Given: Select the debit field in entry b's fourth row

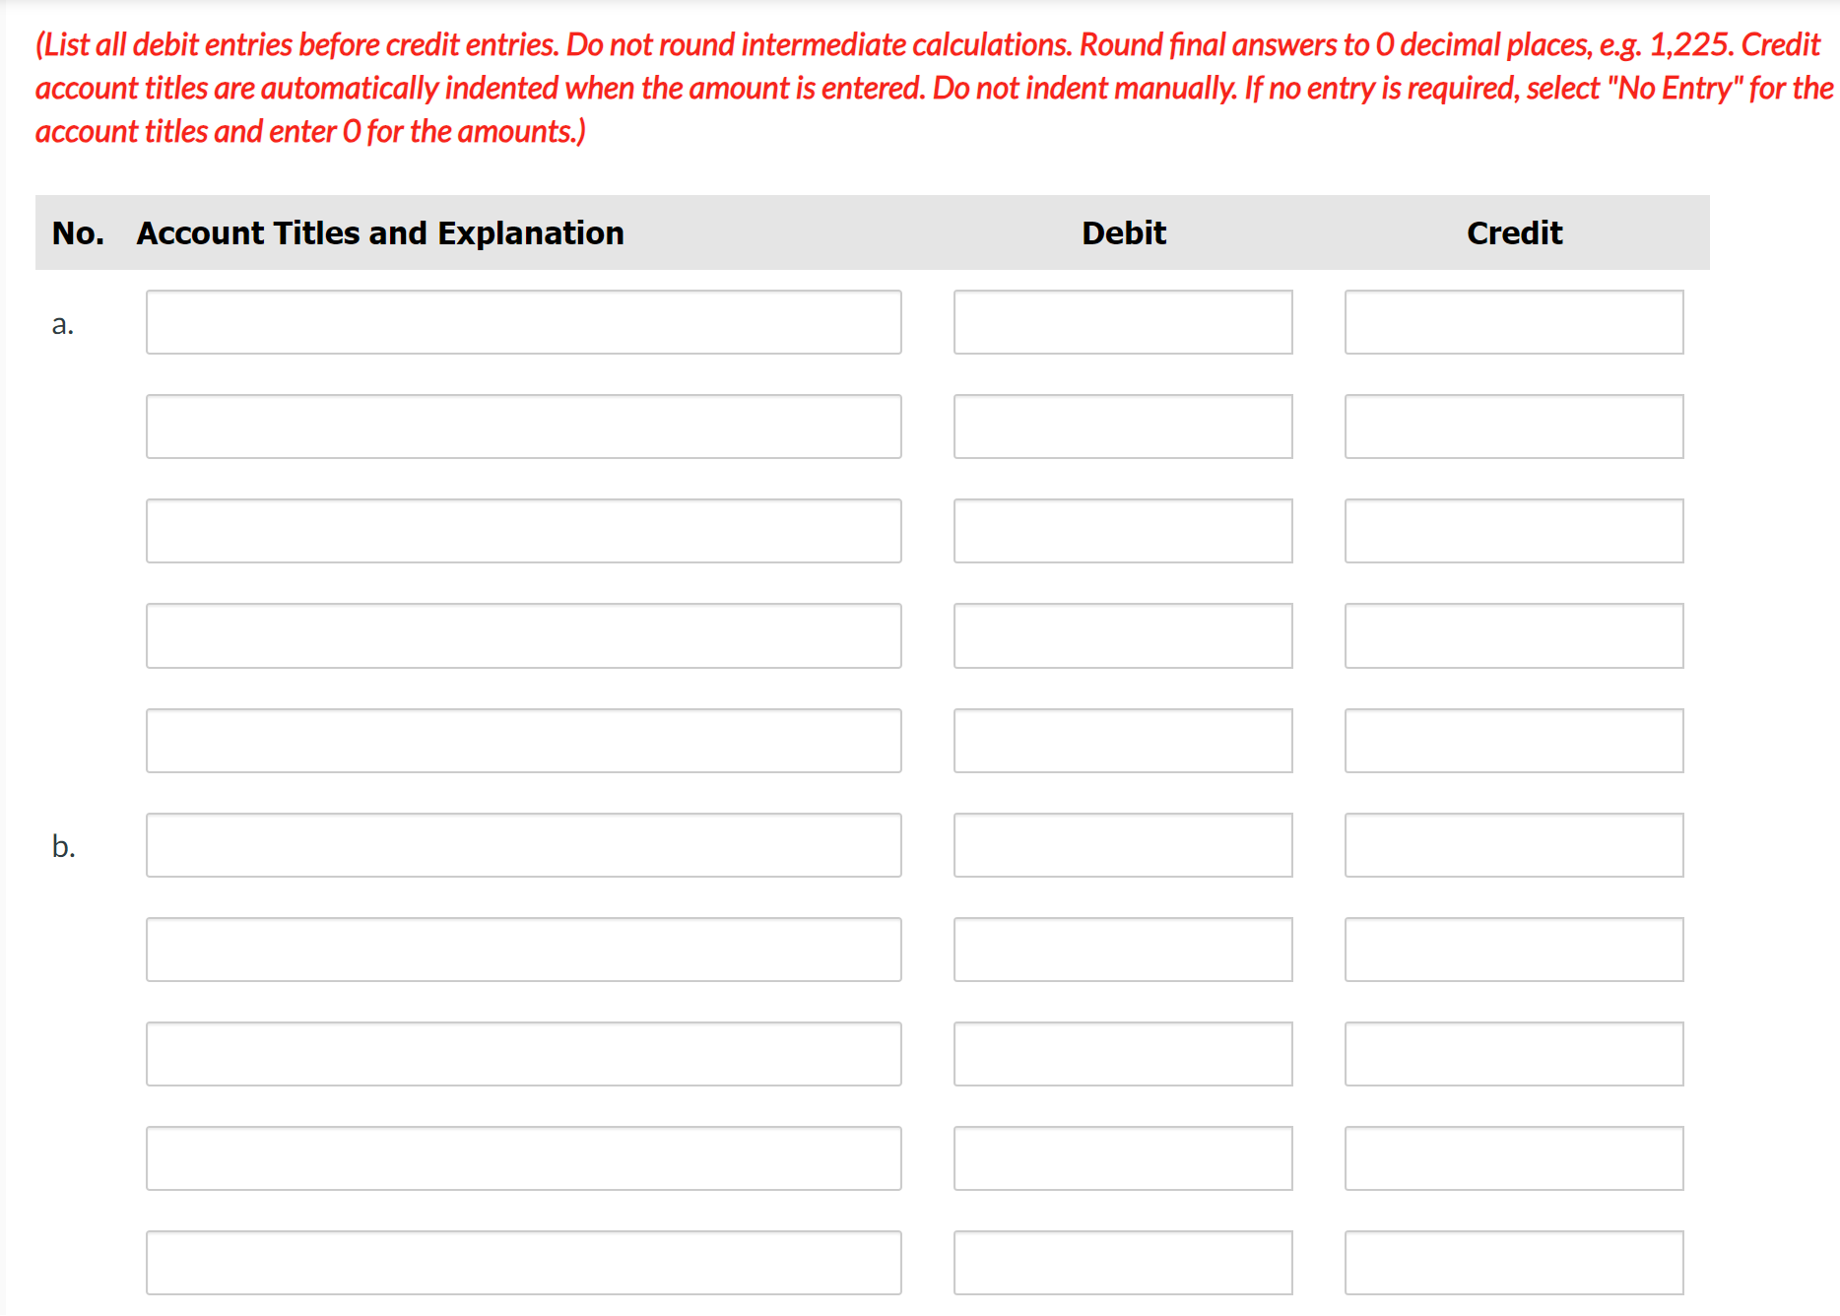Looking at the screenshot, I should (x=1123, y=1158).
